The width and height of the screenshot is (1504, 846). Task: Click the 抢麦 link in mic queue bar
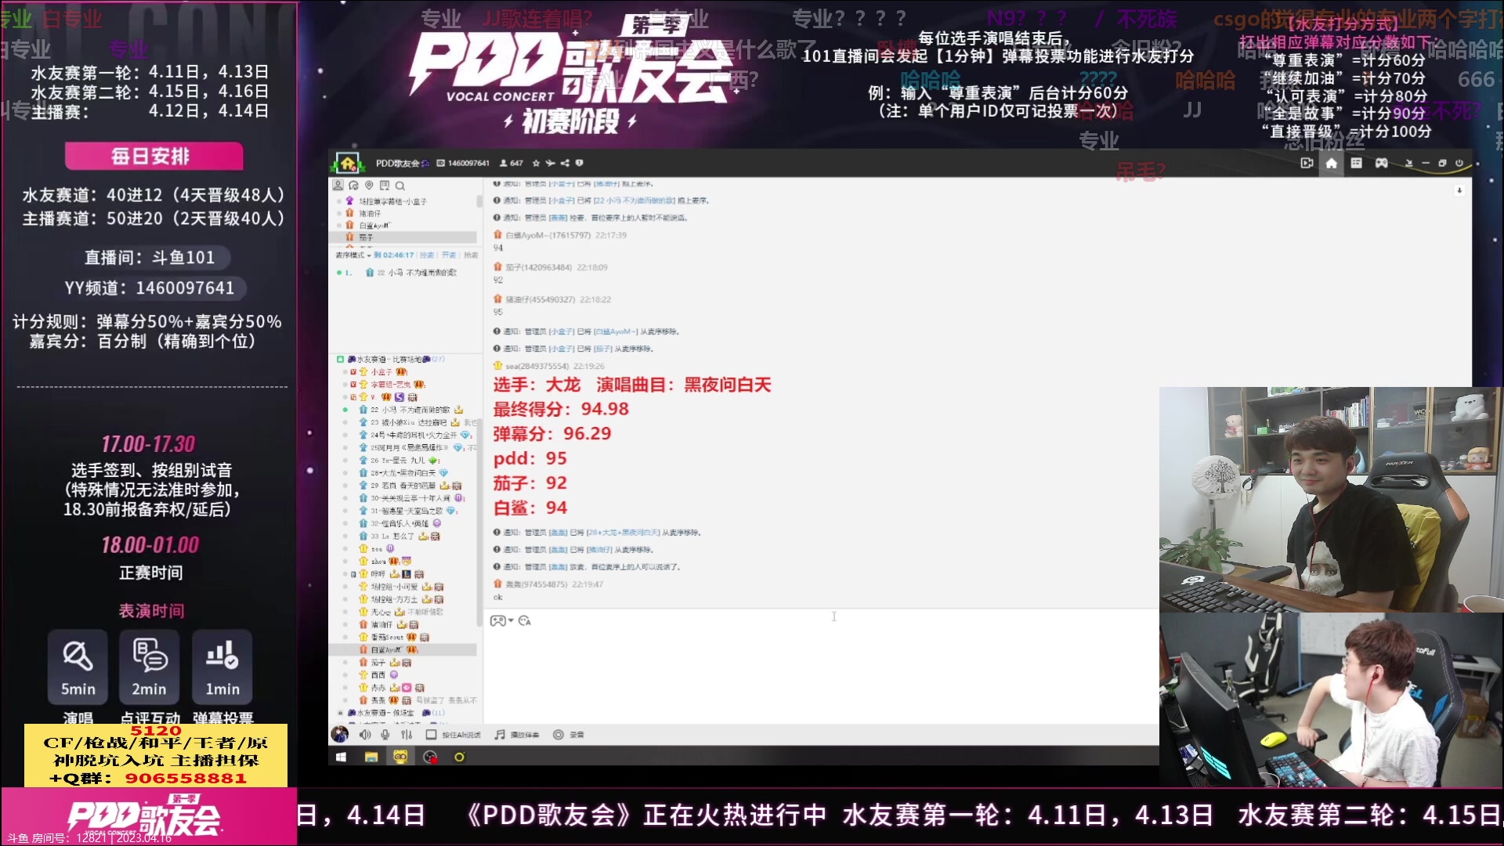pos(470,255)
